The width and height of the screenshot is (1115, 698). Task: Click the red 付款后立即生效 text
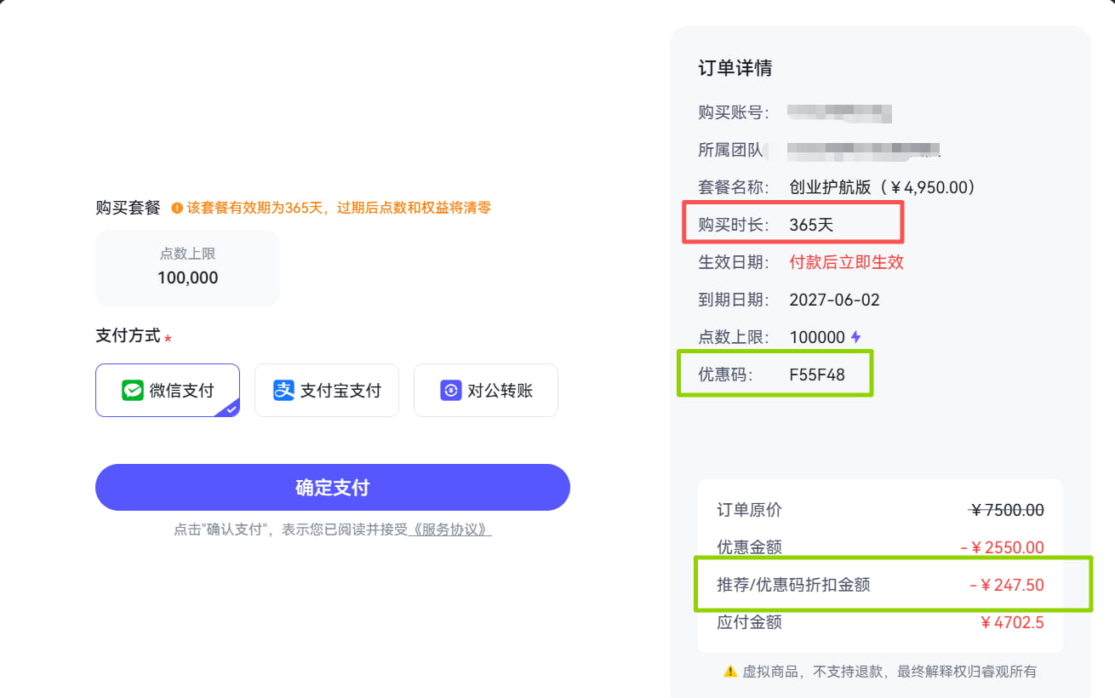point(847,262)
